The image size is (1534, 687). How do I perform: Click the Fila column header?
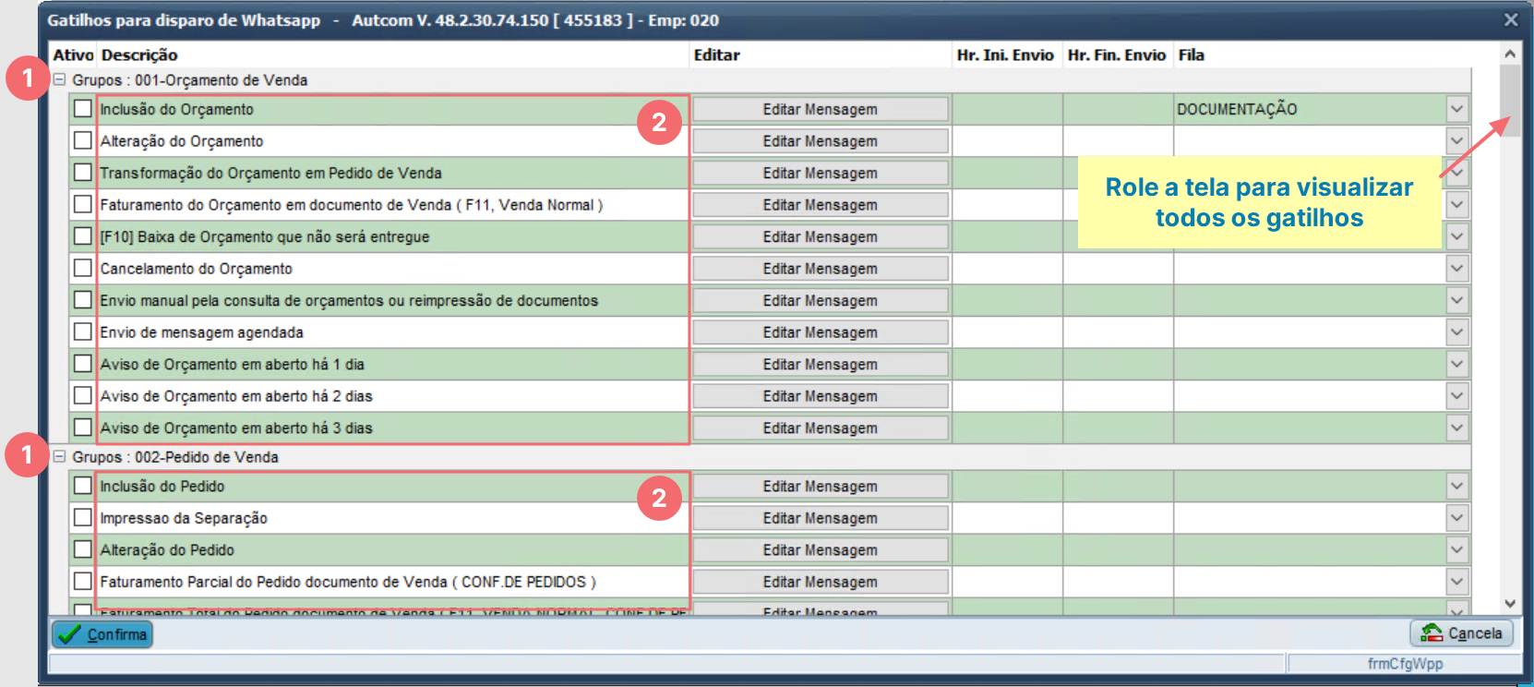click(1191, 55)
